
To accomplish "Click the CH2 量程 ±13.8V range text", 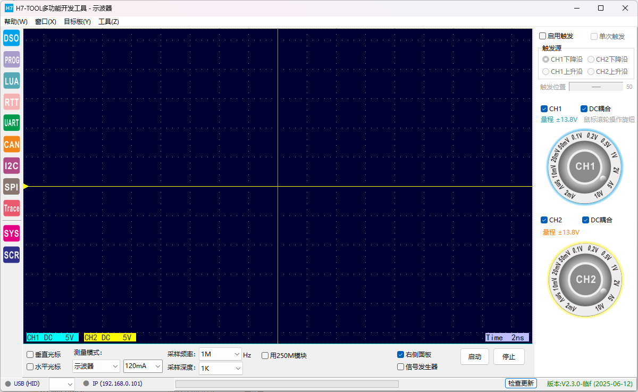I will pyautogui.click(x=561, y=232).
